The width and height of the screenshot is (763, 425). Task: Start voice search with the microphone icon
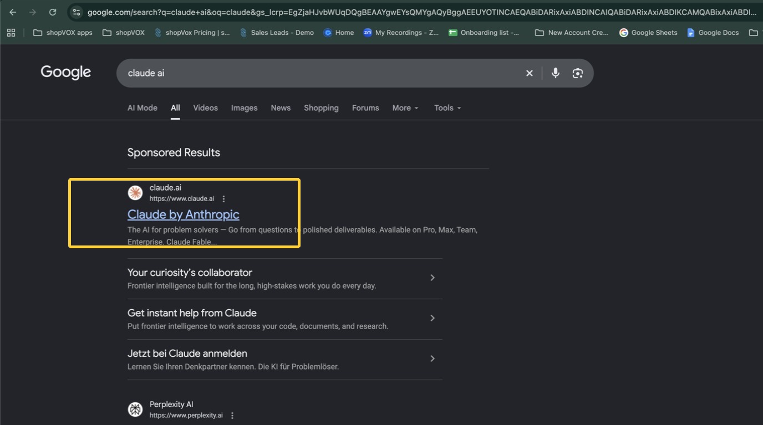point(555,73)
